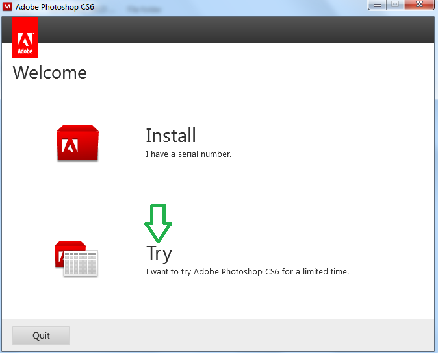Click the calendar grid on the trial icon
The height and width of the screenshot is (353, 438).
tap(81, 263)
